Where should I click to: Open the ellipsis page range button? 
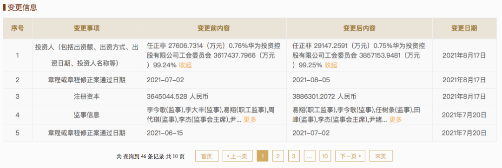pos(309,156)
